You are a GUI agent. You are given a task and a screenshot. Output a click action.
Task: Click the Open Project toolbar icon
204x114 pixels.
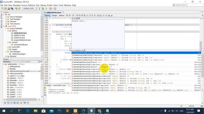coord(9,9)
